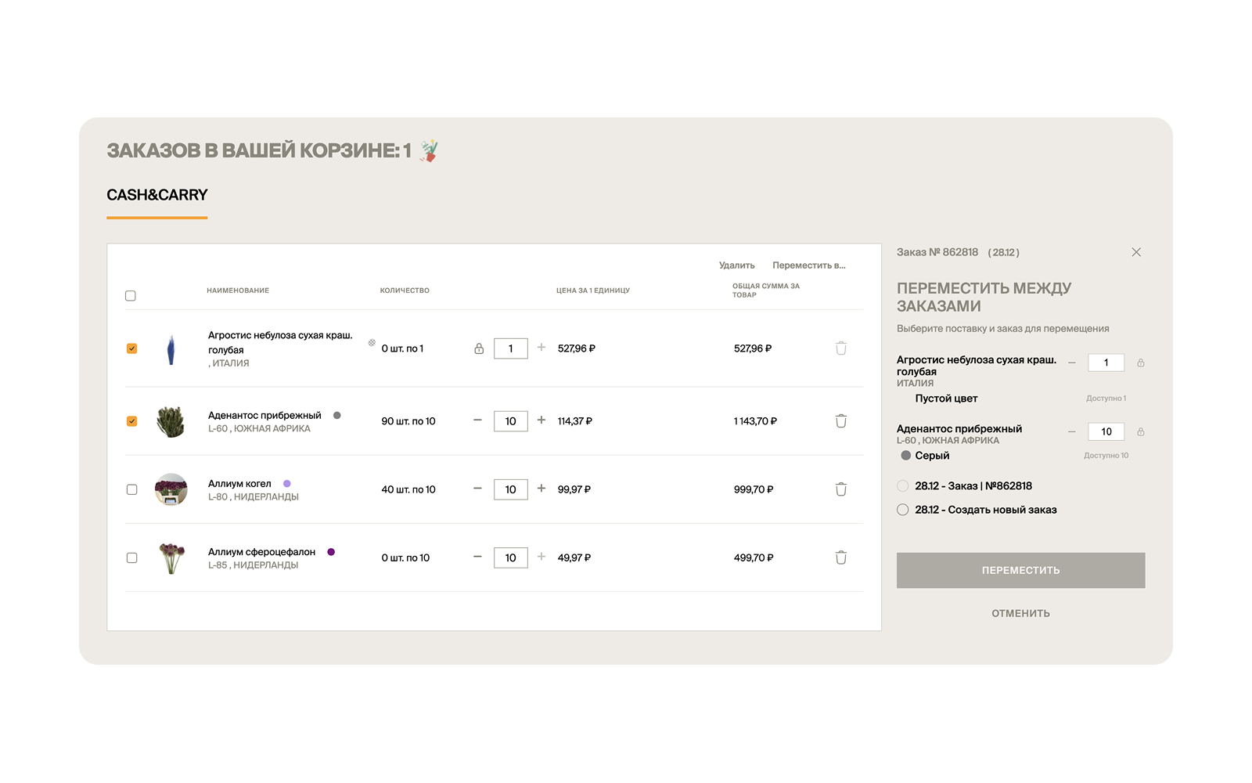Screen dimensions: 1252x783
Task: Click ОТМЕНИТЬ to cancel the move
Action: click(1020, 613)
